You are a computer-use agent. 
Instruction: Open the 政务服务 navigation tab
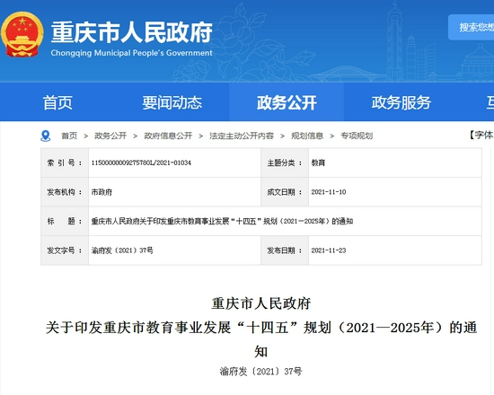(x=401, y=102)
